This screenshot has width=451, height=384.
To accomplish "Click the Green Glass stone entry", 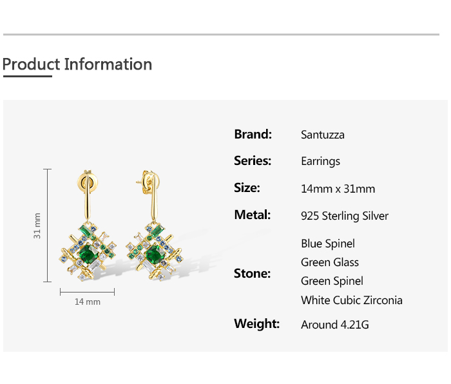I will coord(330,262).
